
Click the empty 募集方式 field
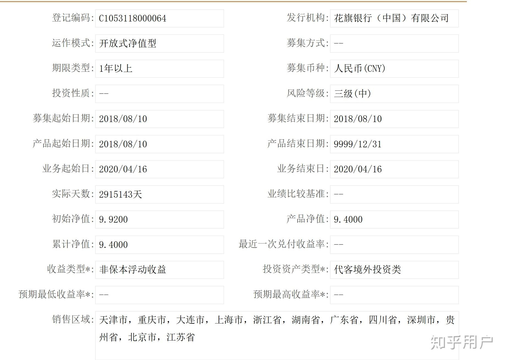tap(394, 43)
